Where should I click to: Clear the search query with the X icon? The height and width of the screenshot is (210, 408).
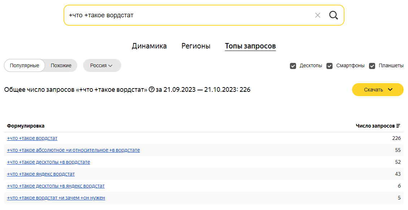tap(317, 16)
